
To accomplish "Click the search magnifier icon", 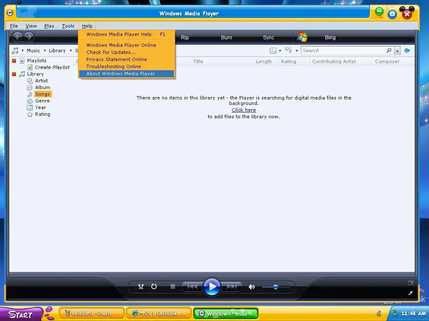I will coord(389,51).
